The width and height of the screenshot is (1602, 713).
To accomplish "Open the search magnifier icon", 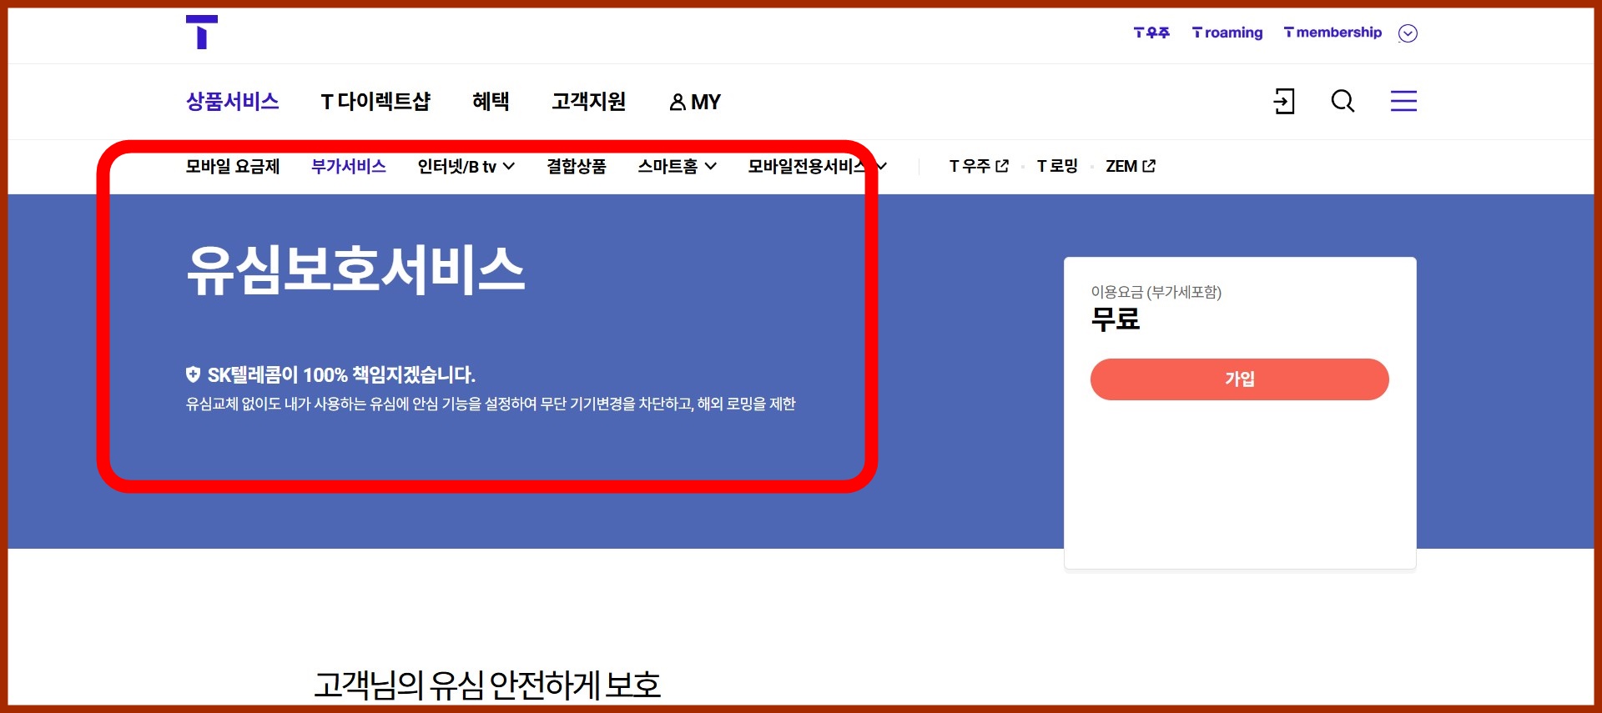I will (x=1343, y=102).
